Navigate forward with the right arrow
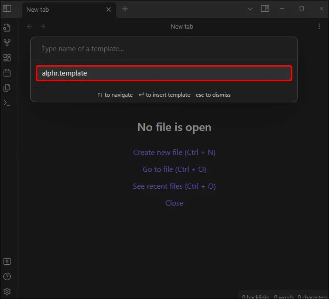Image resolution: width=329 pixels, height=299 pixels. tap(43, 26)
